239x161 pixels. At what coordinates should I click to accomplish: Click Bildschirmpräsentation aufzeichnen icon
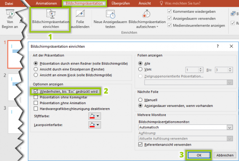(146, 14)
